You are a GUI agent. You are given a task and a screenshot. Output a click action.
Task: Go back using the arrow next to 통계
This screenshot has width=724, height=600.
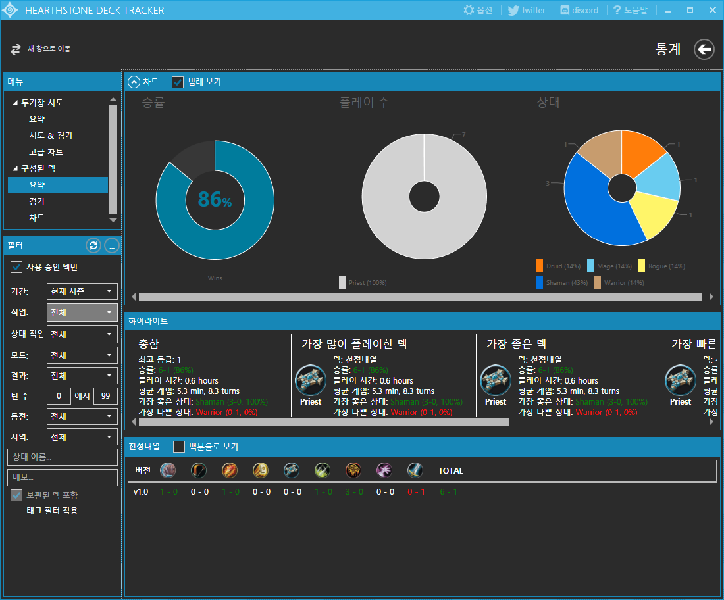point(704,49)
